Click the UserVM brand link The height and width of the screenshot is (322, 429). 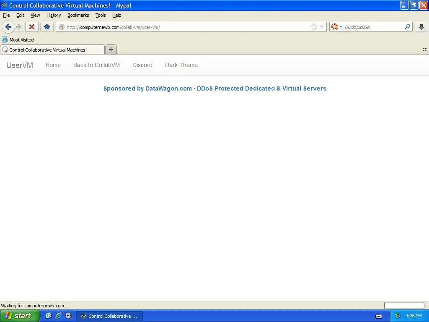[20, 65]
